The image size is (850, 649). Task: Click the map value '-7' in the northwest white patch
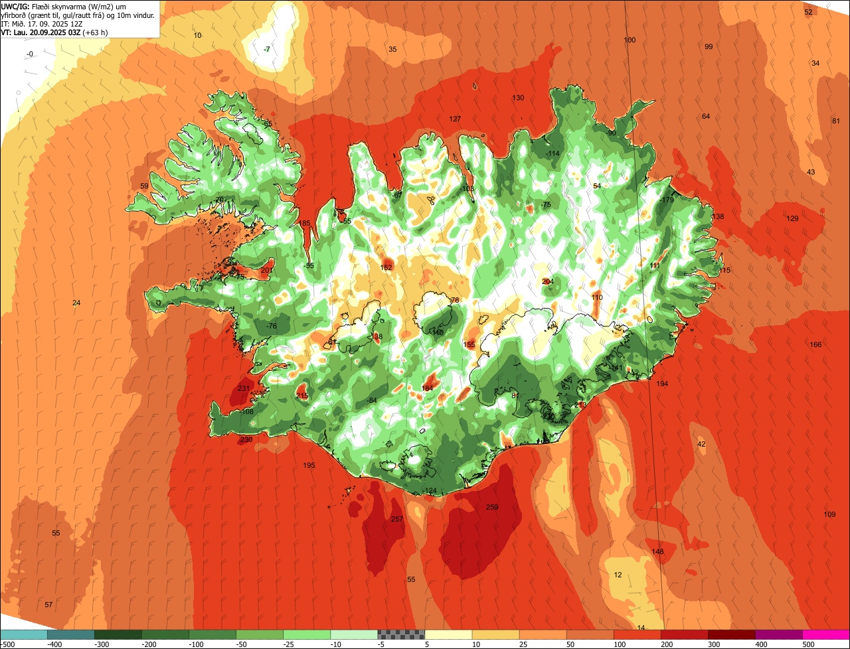coord(266,49)
